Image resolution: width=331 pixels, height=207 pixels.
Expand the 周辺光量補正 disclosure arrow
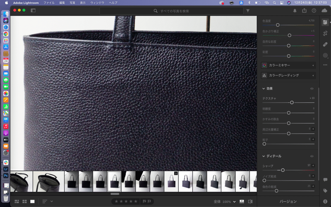[x=313, y=129]
